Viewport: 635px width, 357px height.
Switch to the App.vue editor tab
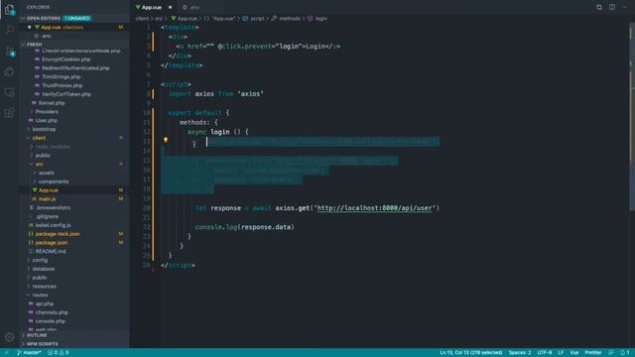point(152,7)
